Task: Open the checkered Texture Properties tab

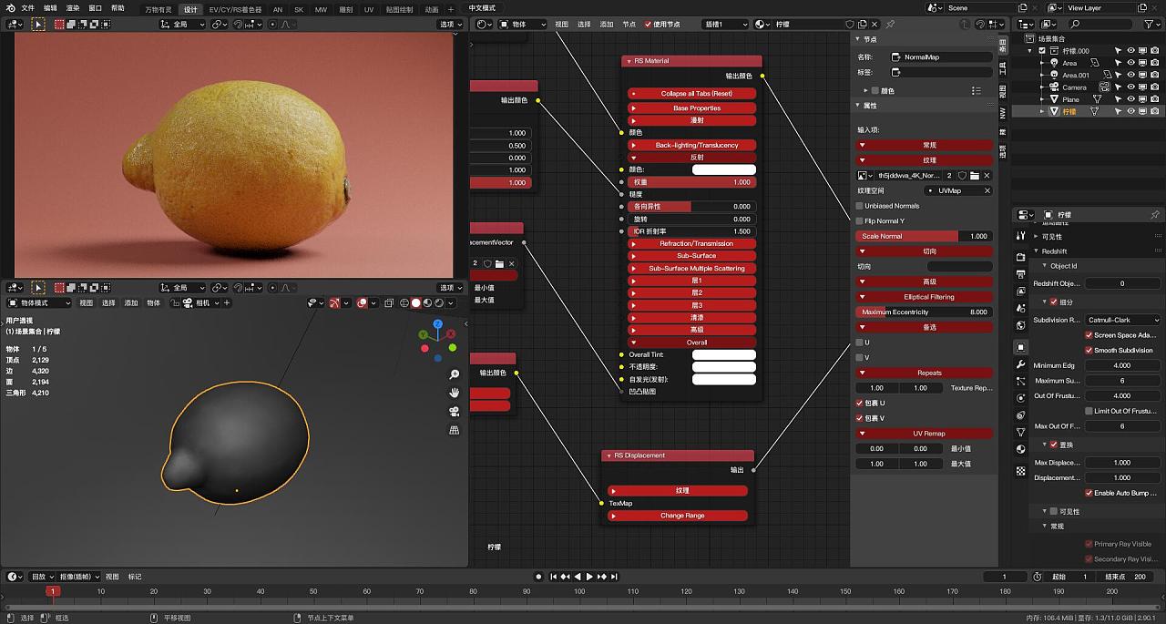Action: point(1022,468)
